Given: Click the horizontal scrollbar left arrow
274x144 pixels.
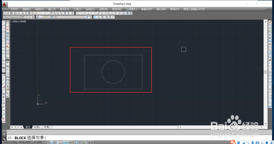Looking at the screenshot, I should pyautogui.click(x=180, y=127).
